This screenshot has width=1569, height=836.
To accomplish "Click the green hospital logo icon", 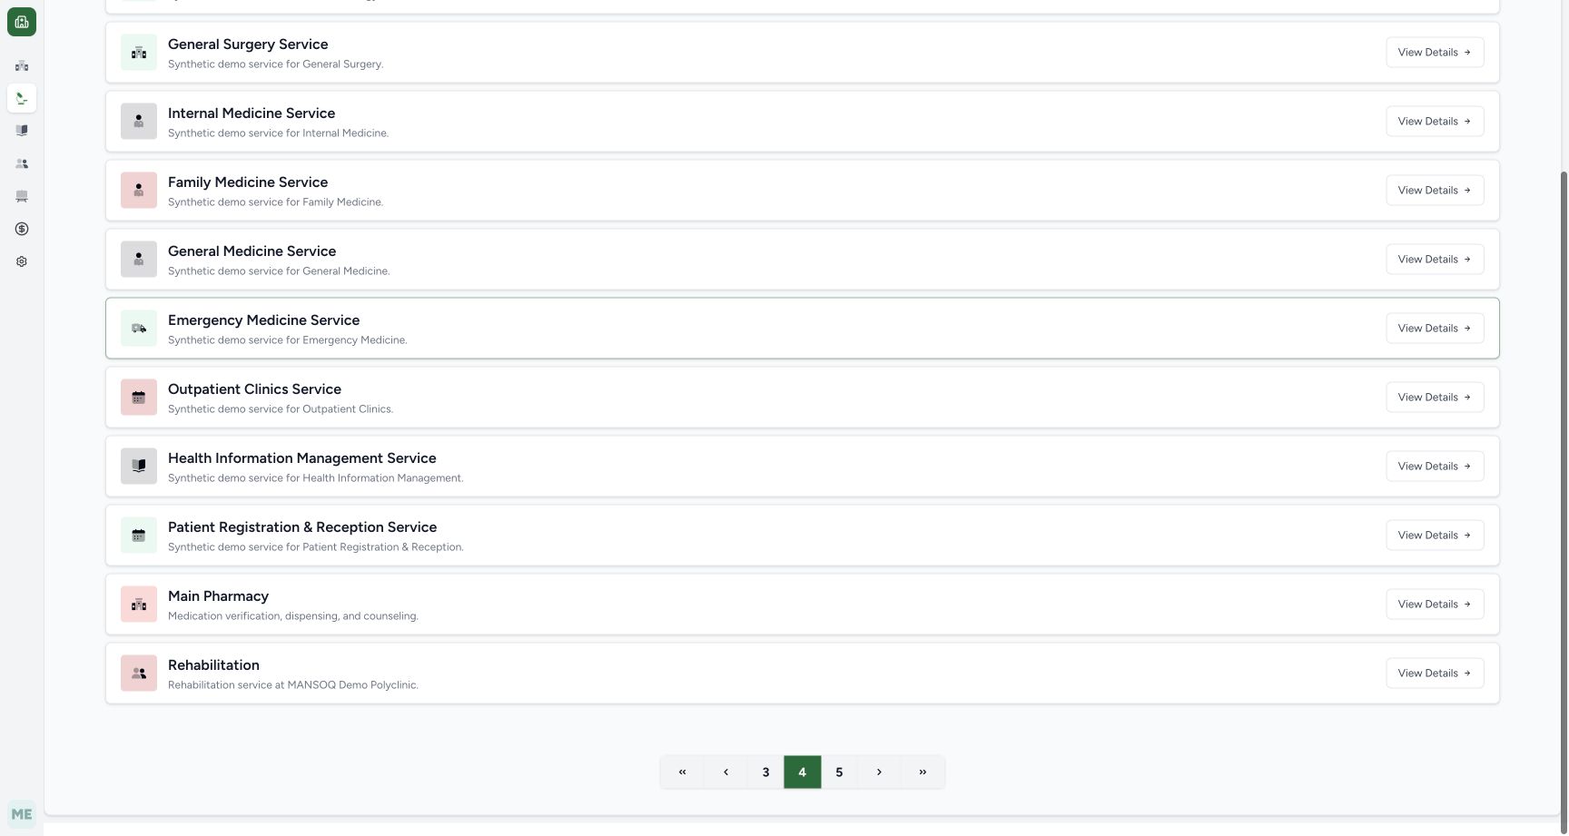I will [22, 22].
